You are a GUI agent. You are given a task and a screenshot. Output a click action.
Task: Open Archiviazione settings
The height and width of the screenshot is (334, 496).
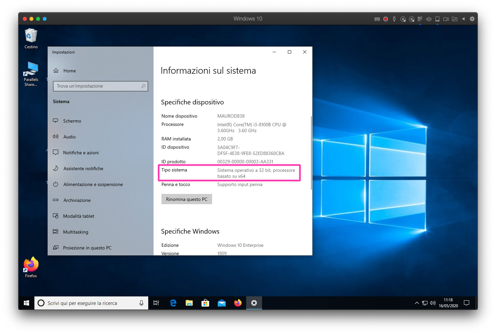tap(101, 200)
